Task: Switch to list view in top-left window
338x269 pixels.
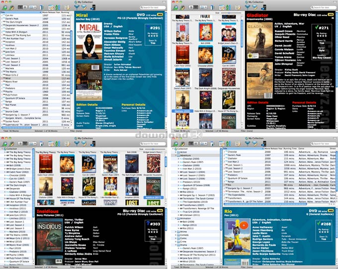Action: click(x=20, y=7)
